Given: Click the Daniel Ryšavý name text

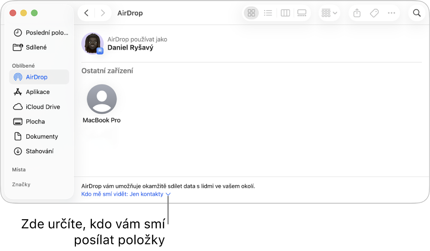Looking at the screenshot, I should coord(130,47).
